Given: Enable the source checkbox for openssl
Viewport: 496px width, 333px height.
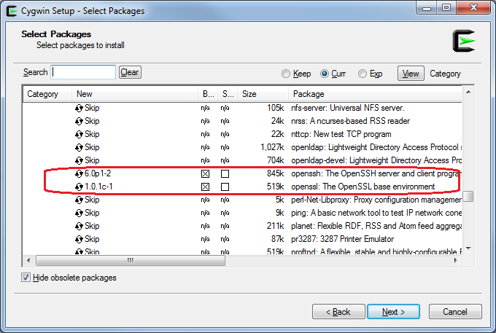Looking at the screenshot, I should tap(225, 187).
